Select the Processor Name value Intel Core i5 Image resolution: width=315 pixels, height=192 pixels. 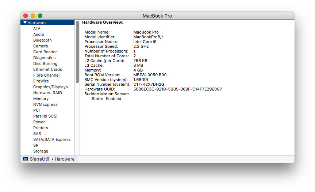(x=145, y=42)
